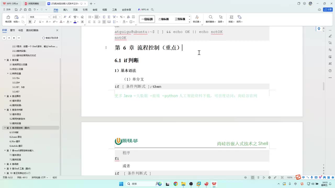
Task: Toggle Underline formatting
Action: (40, 22)
